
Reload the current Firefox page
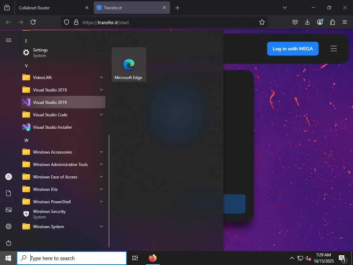click(33, 22)
